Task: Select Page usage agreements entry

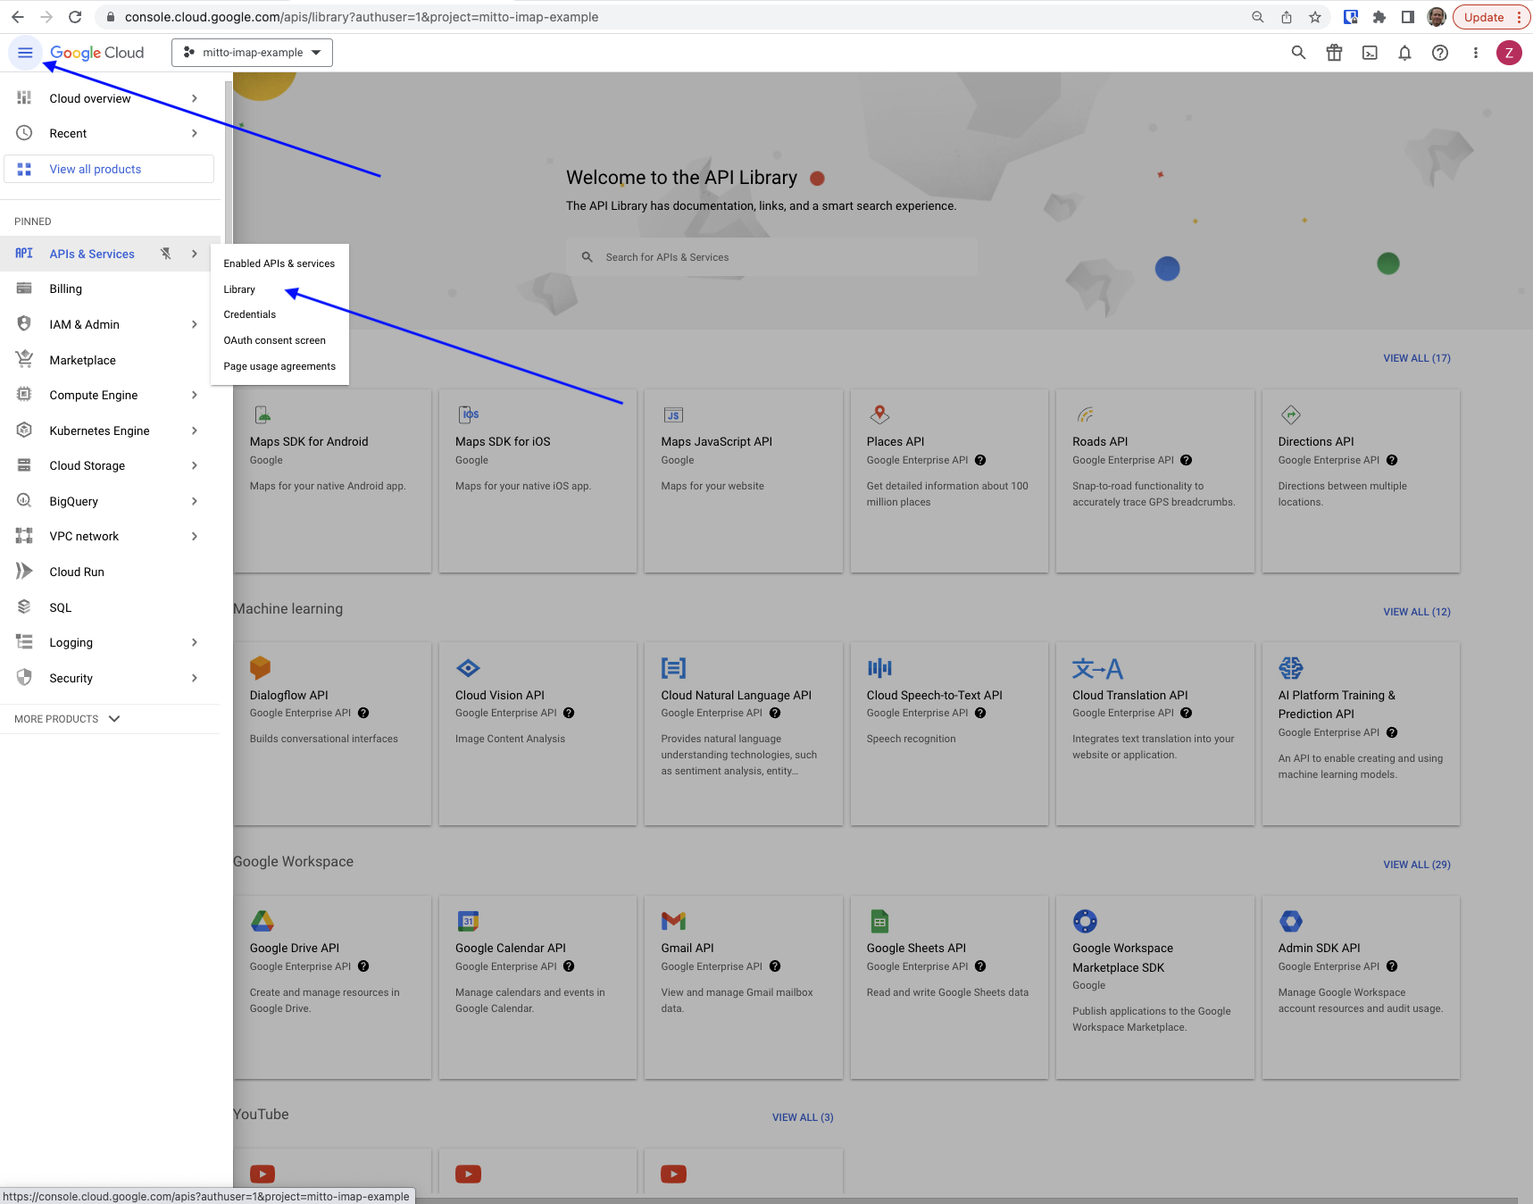Action: tap(279, 366)
